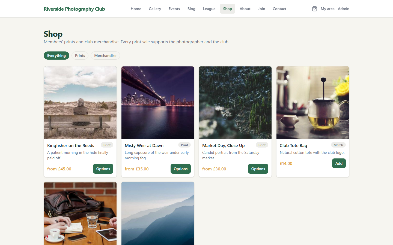Viewport: 393px width, 245px height.
Task: Show options for Market Day, Close Up
Action: [x=258, y=169]
